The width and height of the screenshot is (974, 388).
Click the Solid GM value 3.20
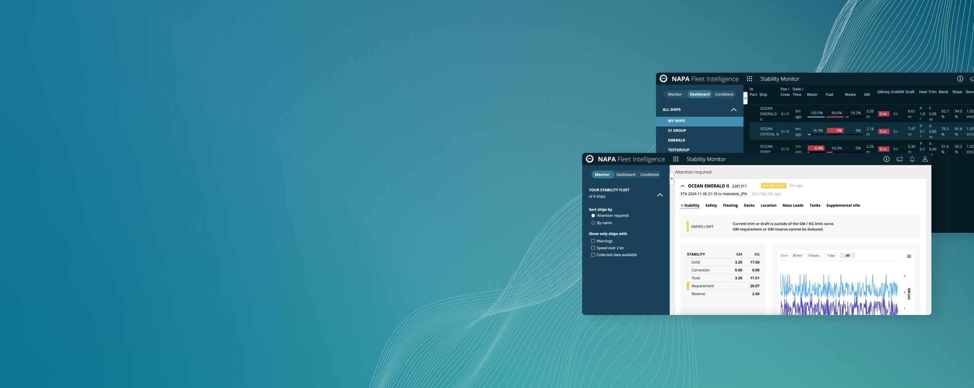pos(738,262)
